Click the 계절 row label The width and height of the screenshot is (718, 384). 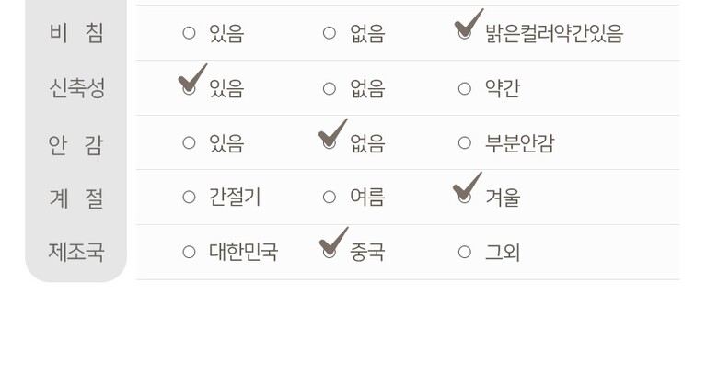[x=76, y=198]
